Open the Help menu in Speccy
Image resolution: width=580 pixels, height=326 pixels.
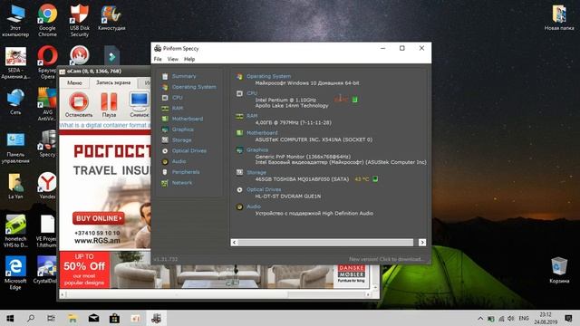tap(189, 59)
